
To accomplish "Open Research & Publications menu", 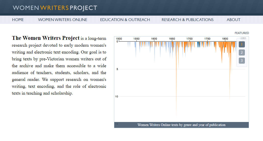I will [x=187, y=20].
